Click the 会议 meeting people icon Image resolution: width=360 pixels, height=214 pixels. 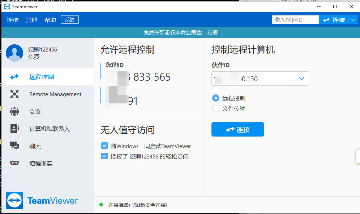pyautogui.click(x=14, y=111)
